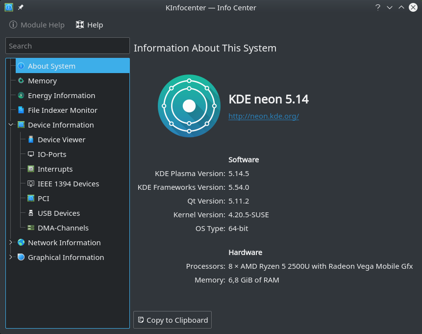Click the KInfocenter app icon in title bar
422x334 pixels.
tap(9, 7)
